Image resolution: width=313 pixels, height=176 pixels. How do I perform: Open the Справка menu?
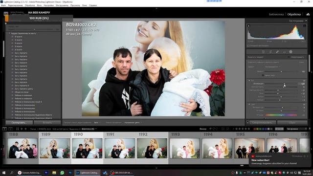93,5
